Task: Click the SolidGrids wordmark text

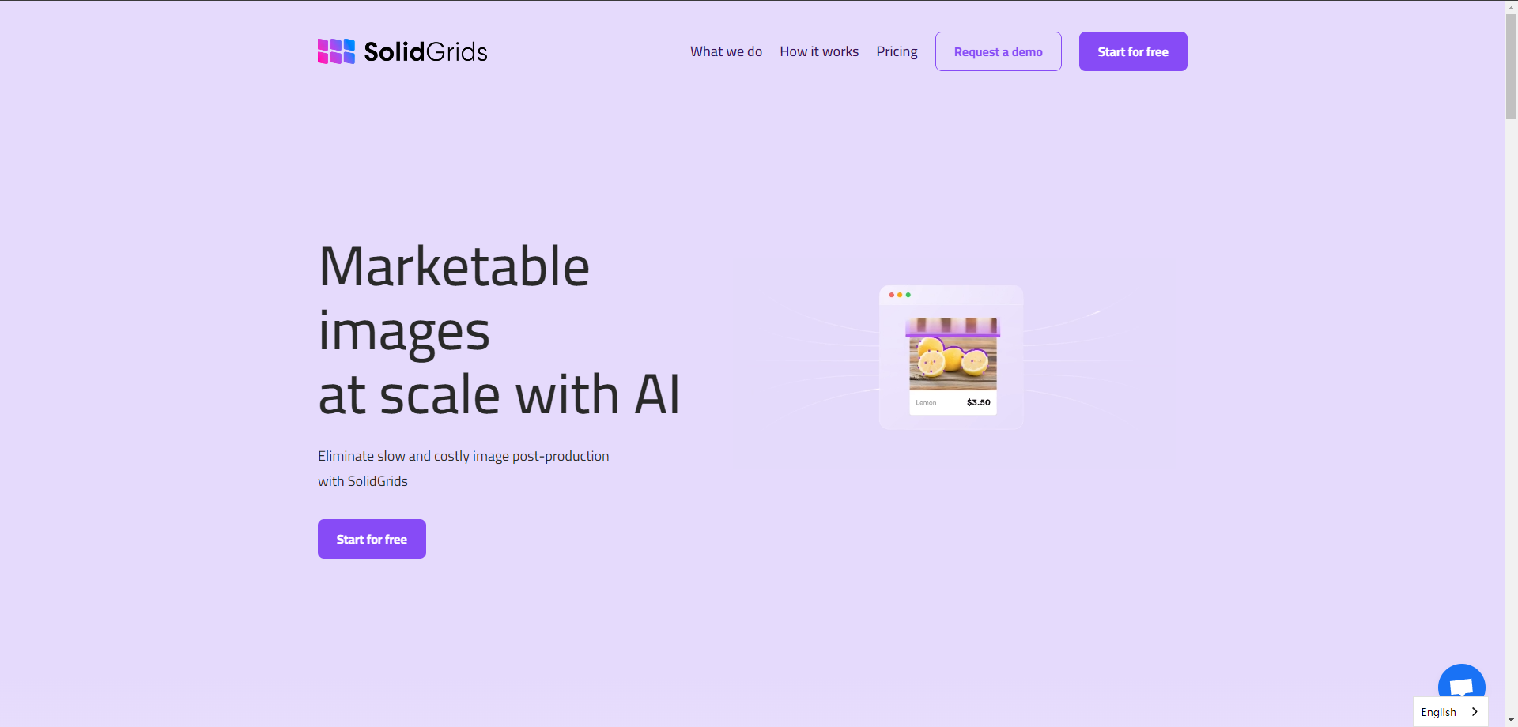Action: coord(425,52)
